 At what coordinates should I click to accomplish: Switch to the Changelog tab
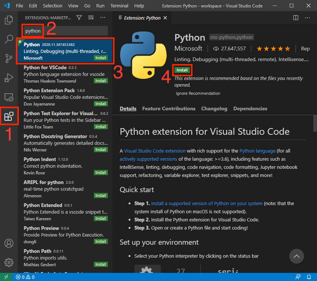point(214,108)
